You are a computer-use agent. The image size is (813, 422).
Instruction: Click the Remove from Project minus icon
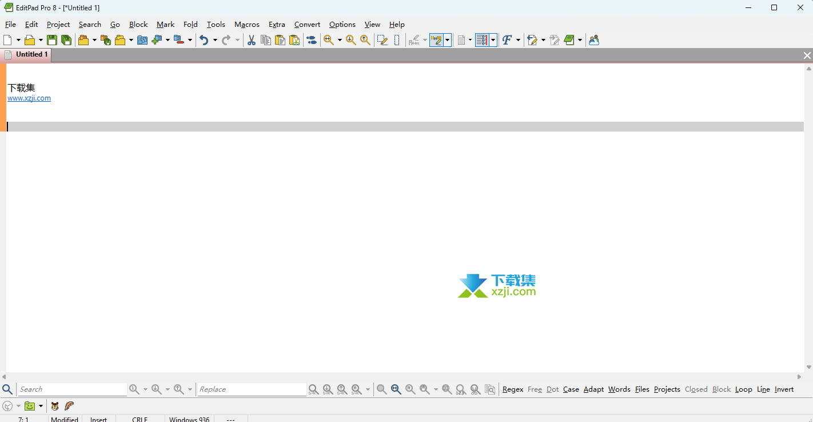pyautogui.click(x=179, y=40)
